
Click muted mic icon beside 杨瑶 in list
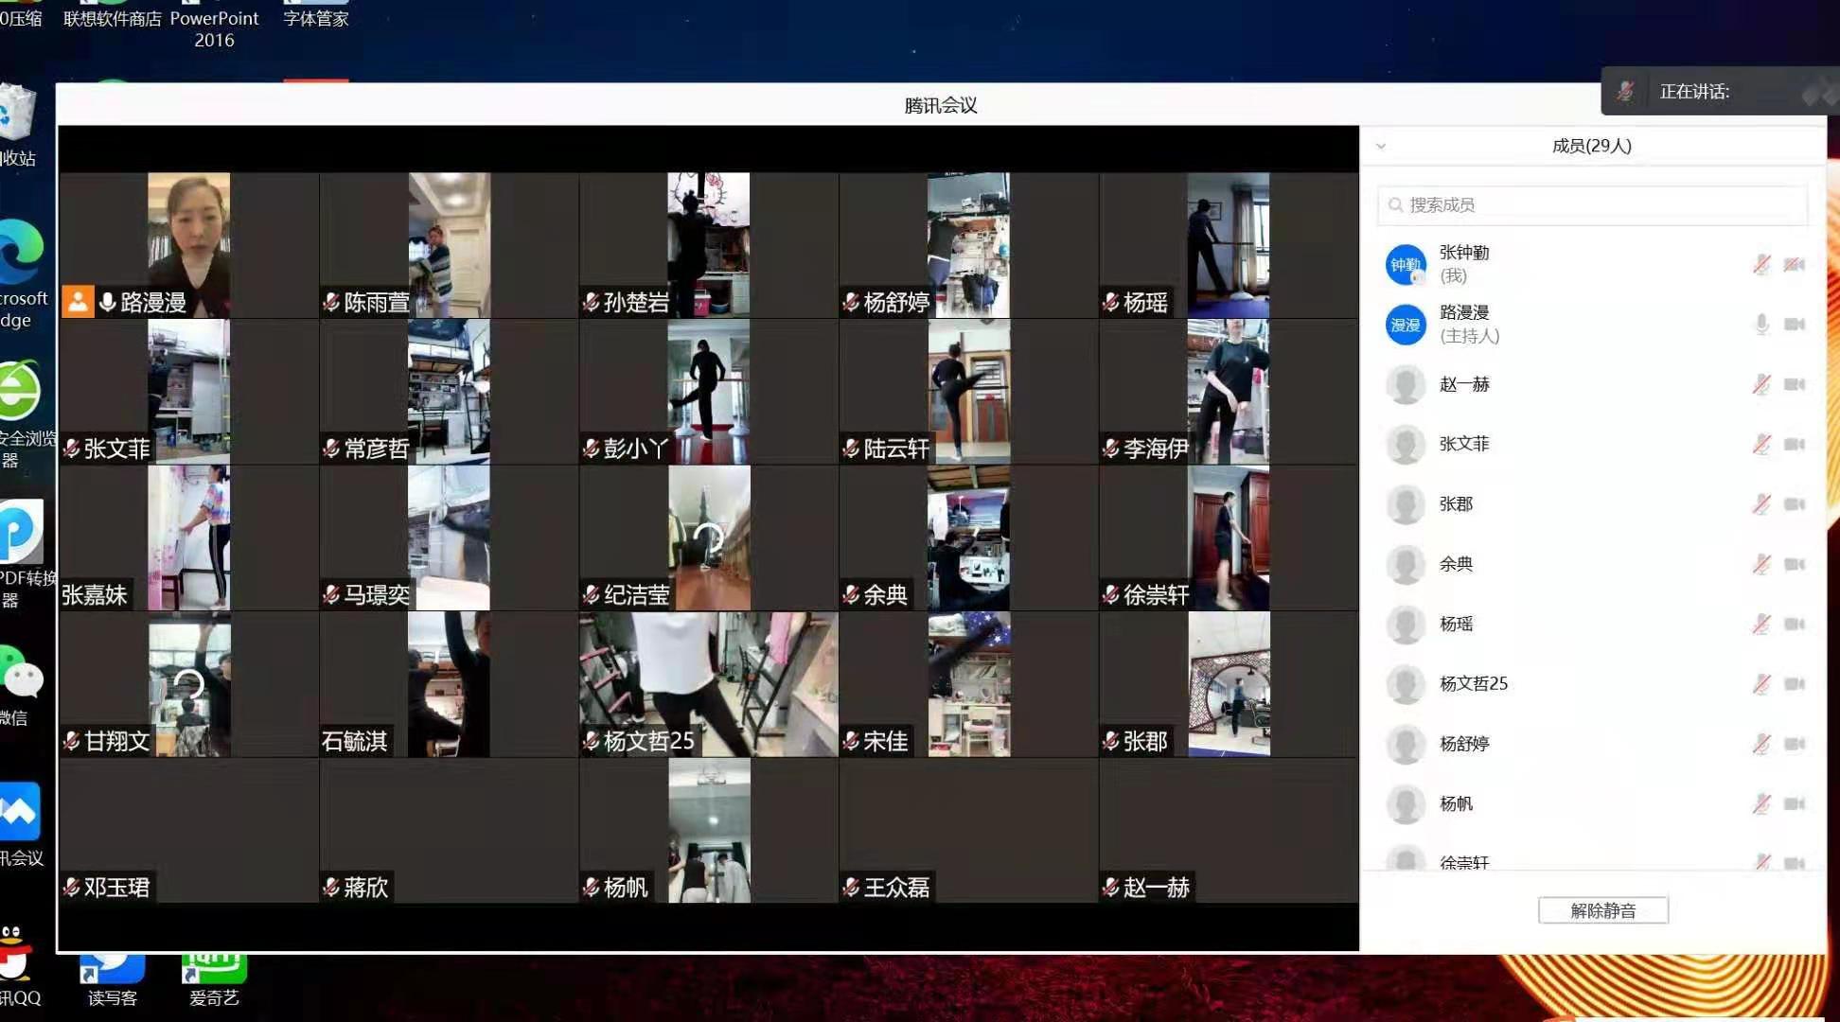point(1761,624)
